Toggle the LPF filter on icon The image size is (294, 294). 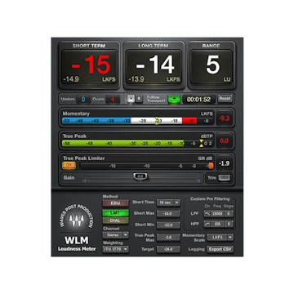207,214
